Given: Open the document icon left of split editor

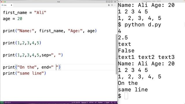Looking at the screenshot, I should pos(109,5).
